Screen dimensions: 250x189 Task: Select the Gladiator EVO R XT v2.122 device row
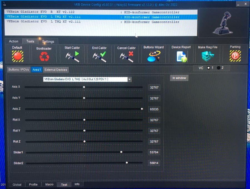click(101, 12)
